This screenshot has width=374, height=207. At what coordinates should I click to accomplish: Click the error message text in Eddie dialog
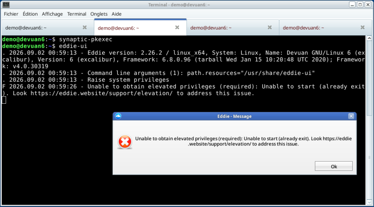click(243, 141)
